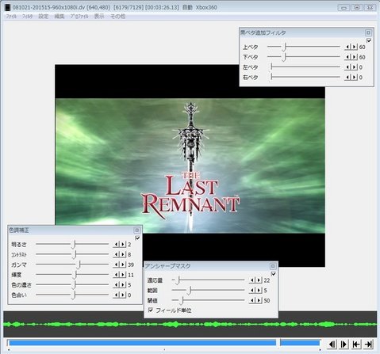
Task: Decrease コントラスト value with left arrow
Action: [x=117, y=254]
